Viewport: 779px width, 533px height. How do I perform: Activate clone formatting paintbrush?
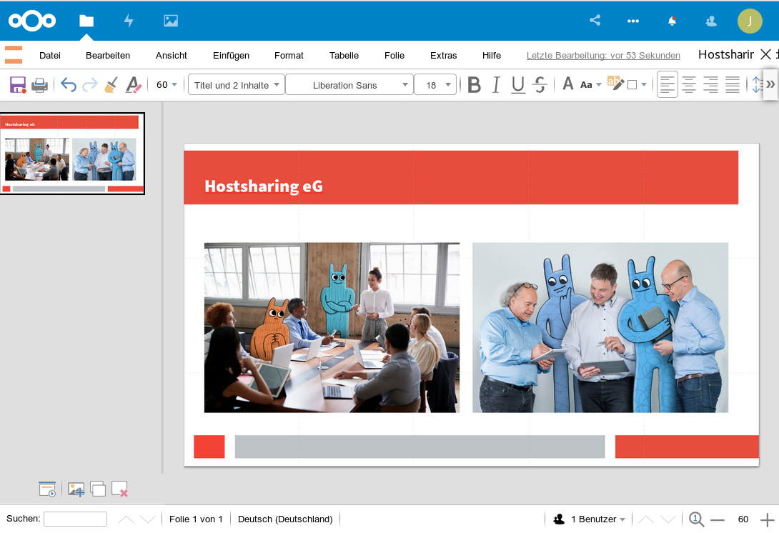pyautogui.click(x=111, y=85)
